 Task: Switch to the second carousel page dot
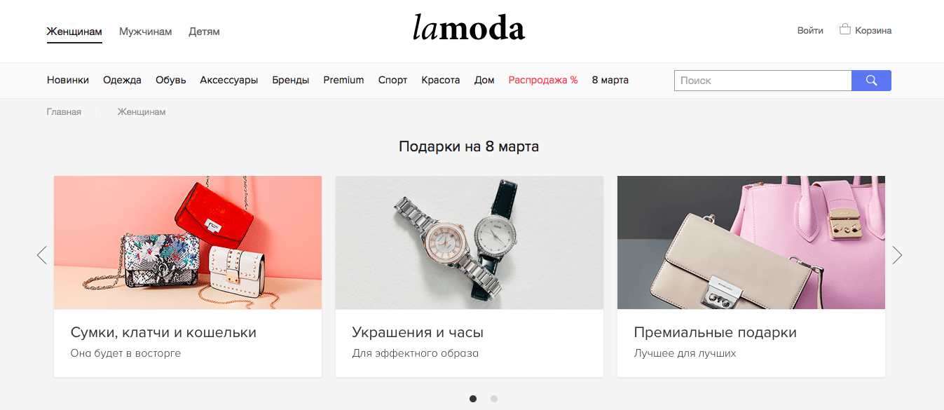click(494, 399)
